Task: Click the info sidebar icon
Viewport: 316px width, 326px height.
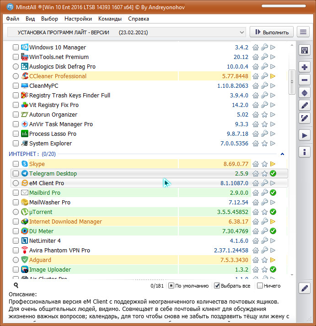Action: (305, 152)
